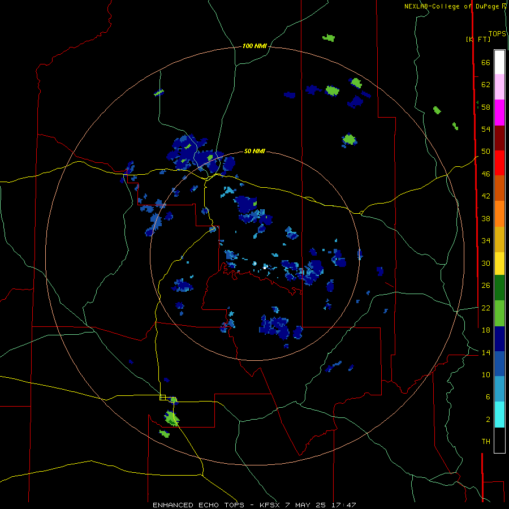Viewport: 509px width, 509px height.
Task: Click the legend value 66
Action: [486, 62]
